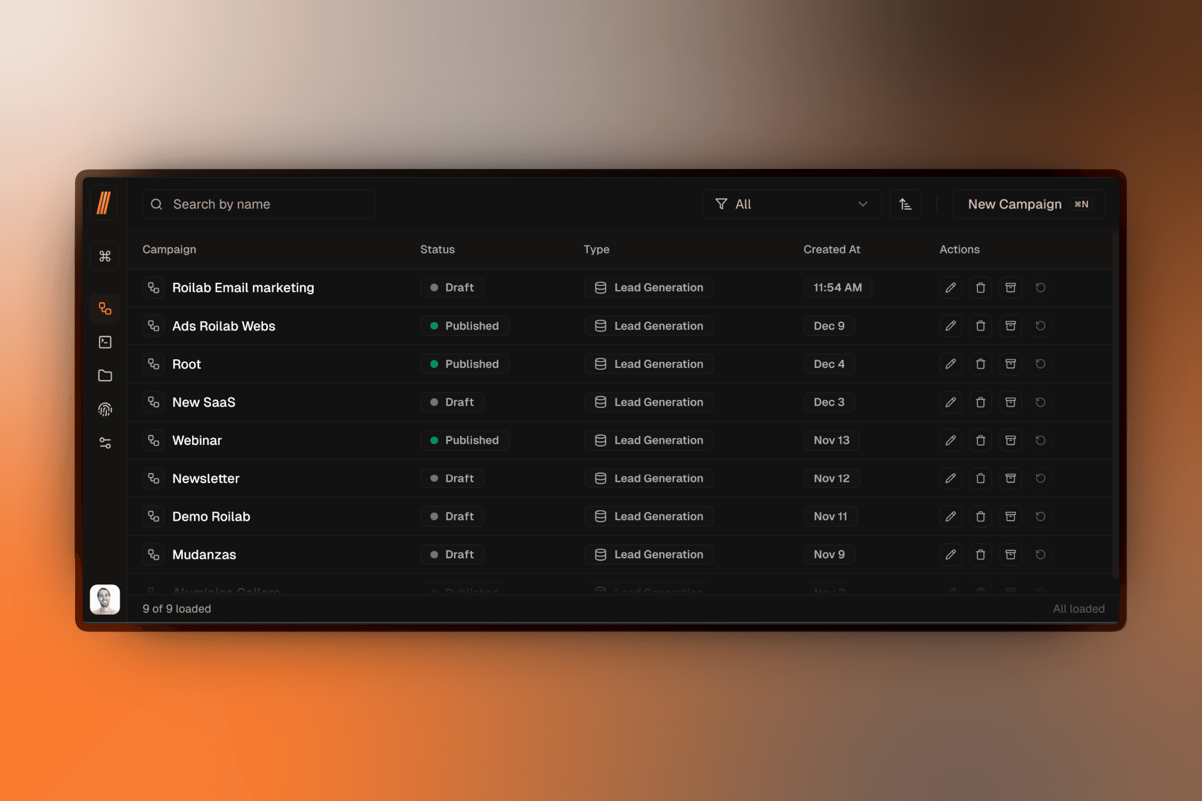Viewport: 1202px width, 801px height.
Task: Open Created At date selector for Dec 9
Action: click(829, 325)
